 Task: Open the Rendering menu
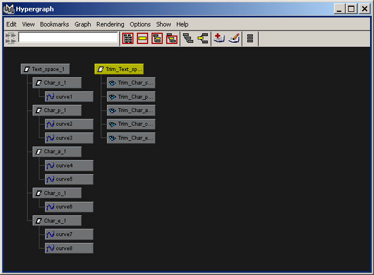(x=110, y=24)
